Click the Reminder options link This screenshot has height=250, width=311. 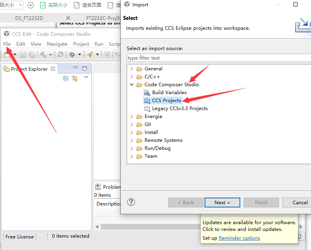coord(240,238)
